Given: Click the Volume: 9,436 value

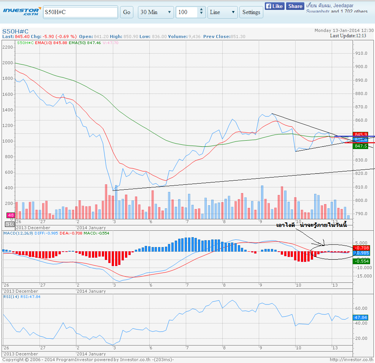Looking at the screenshot, I should (184, 36).
